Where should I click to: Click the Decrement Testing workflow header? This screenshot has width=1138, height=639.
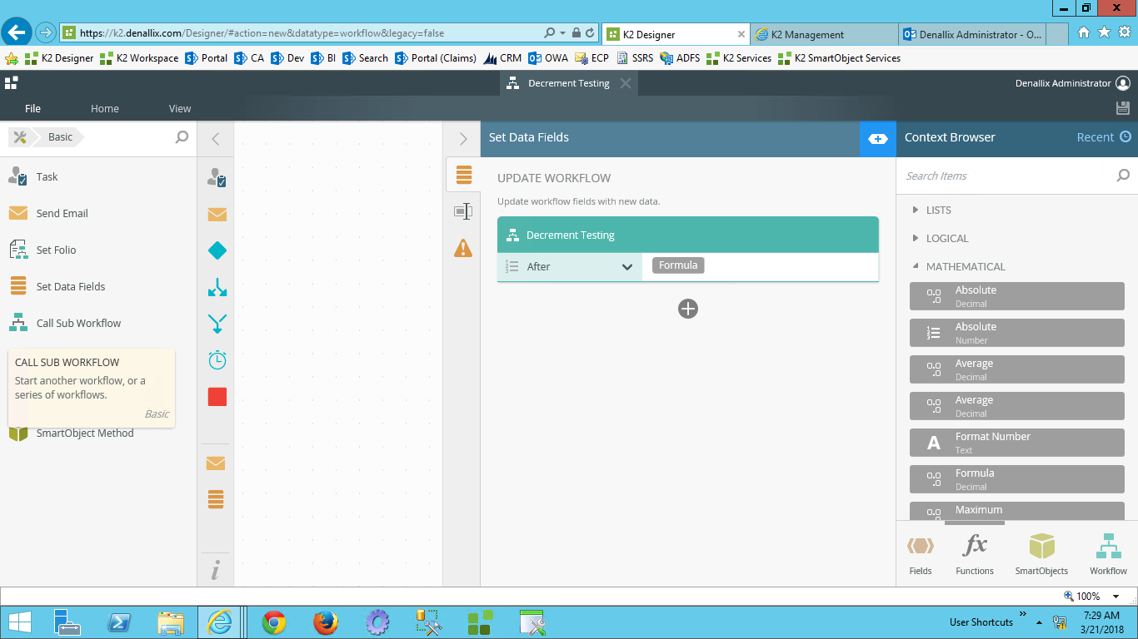pos(688,235)
